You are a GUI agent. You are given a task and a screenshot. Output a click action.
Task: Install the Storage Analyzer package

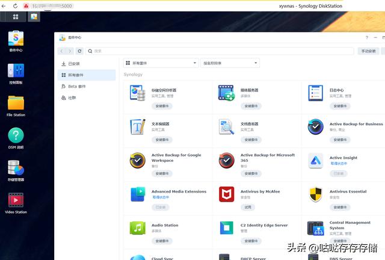(162, 106)
